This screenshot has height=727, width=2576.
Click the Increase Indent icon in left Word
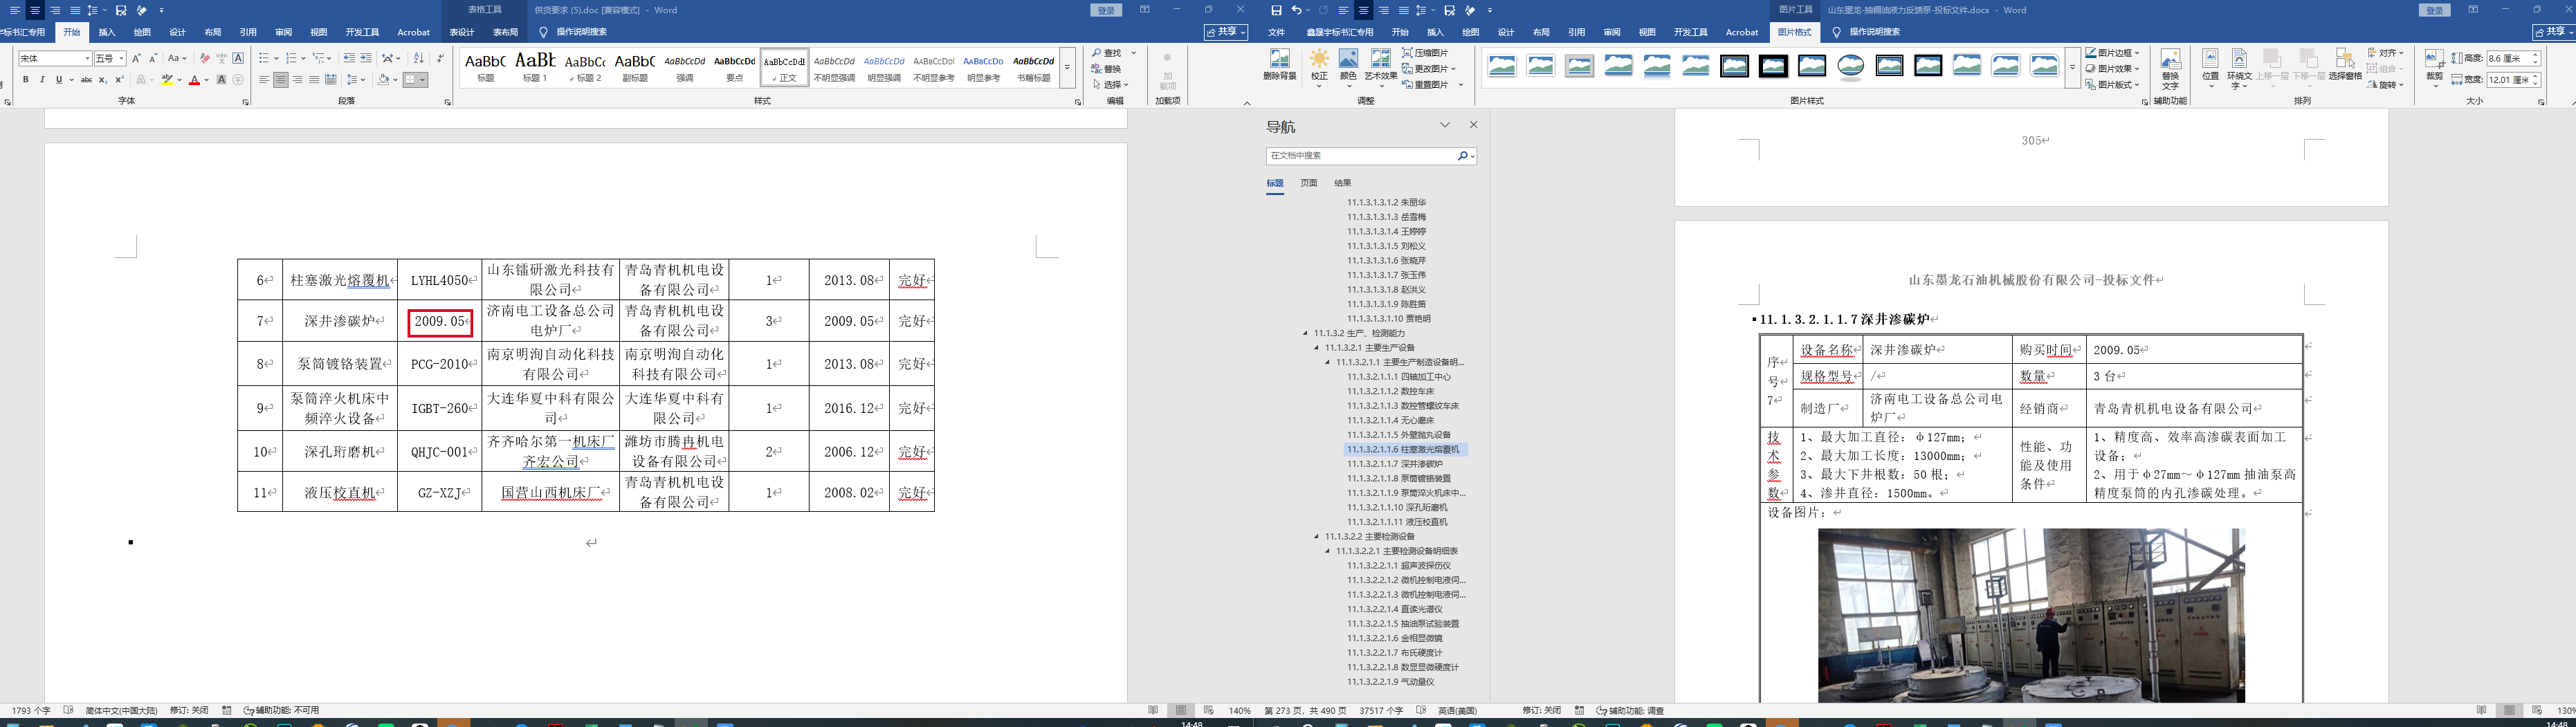click(x=366, y=58)
